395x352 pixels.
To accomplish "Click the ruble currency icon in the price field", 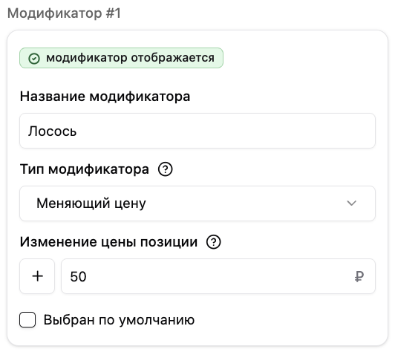I will tap(359, 277).
